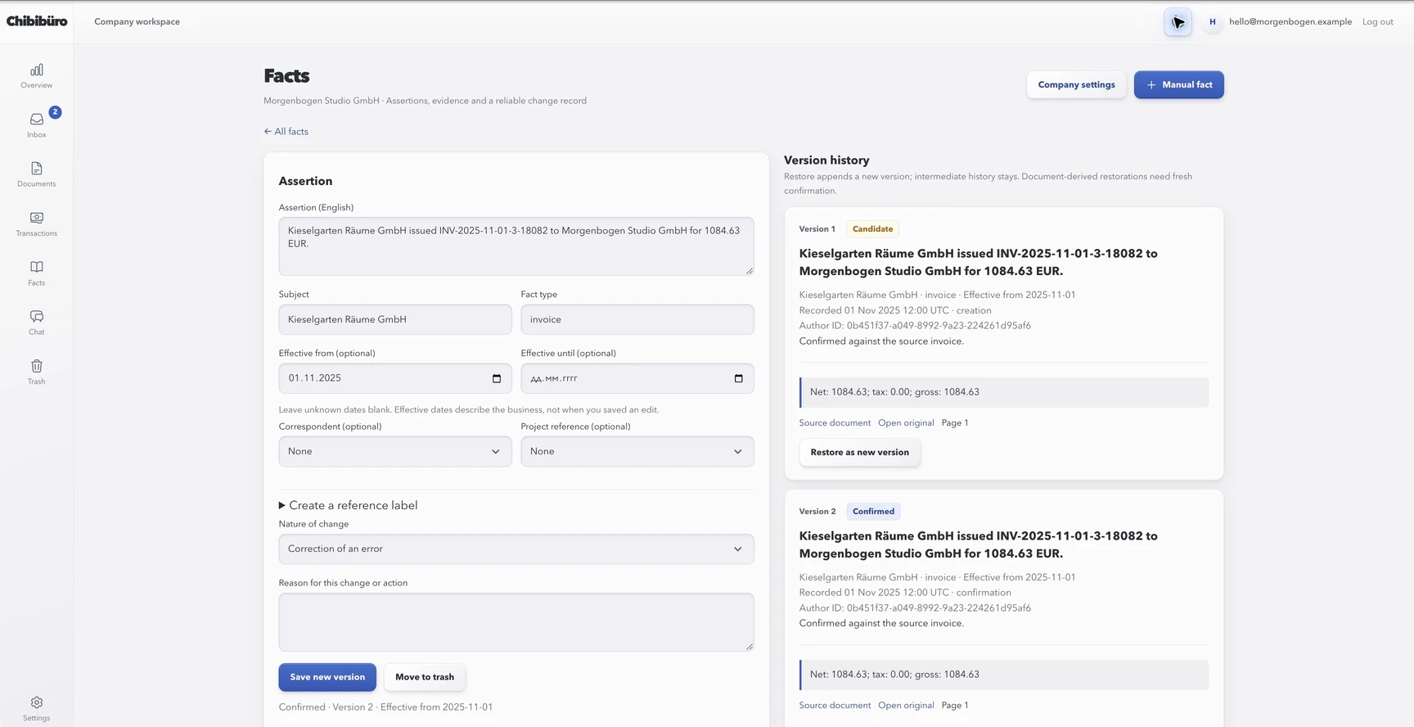This screenshot has height=727, width=1414.
Task: Open Source document link in Version 2
Action: 835,706
